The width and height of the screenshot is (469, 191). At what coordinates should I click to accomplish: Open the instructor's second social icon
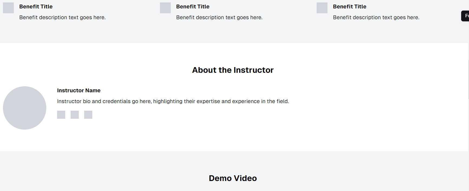(x=75, y=115)
